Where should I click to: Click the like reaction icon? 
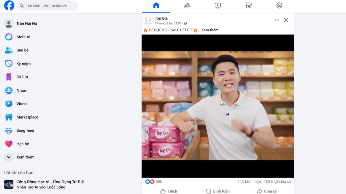tap(148, 182)
